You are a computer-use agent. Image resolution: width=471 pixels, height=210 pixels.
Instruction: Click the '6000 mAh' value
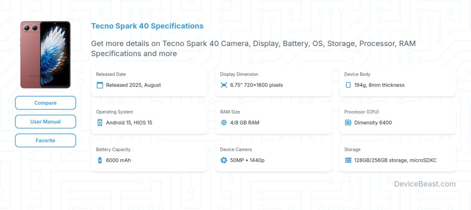pos(118,160)
